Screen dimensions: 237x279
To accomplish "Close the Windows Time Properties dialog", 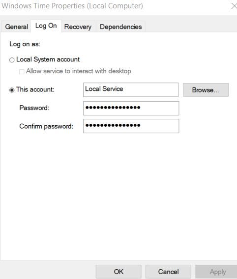I will 234,6.
